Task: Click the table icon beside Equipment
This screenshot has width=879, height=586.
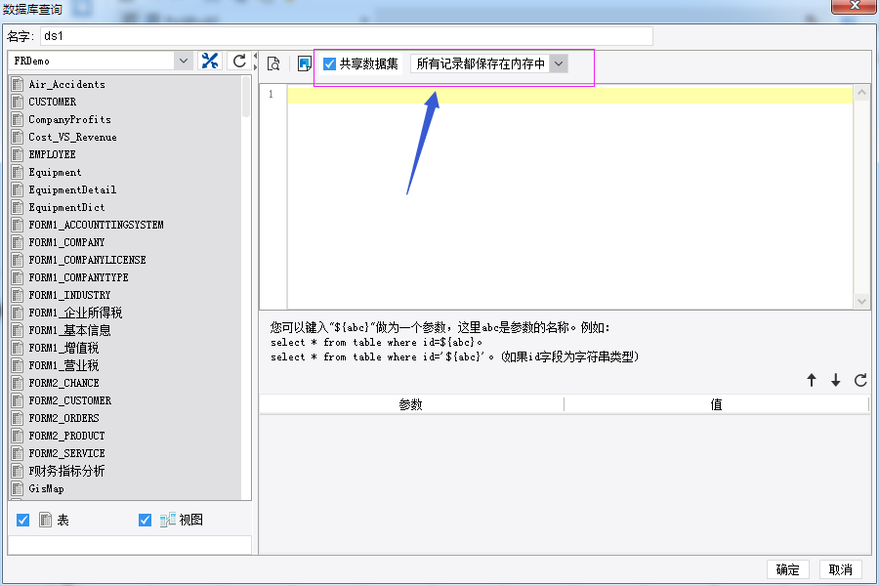Action: [x=18, y=172]
